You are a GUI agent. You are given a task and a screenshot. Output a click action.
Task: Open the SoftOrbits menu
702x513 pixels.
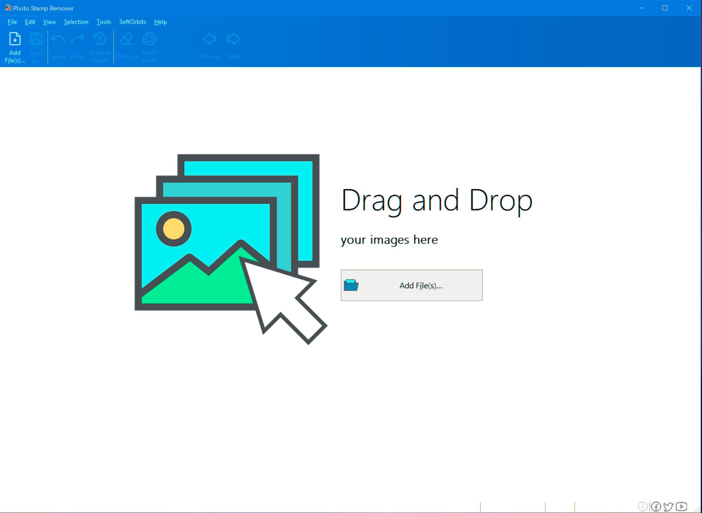click(132, 22)
